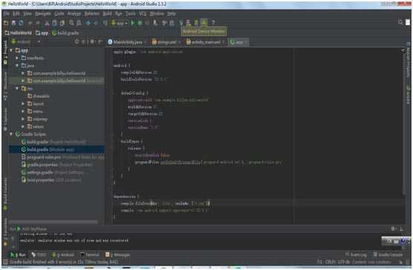The width and height of the screenshot is (413, 270).
Task: Open the TODO tool window button
Action: pyautogui.click(x=39, y=254)
